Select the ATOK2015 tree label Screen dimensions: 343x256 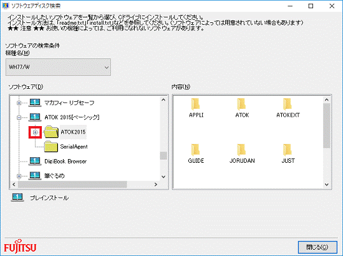(73, 132)
